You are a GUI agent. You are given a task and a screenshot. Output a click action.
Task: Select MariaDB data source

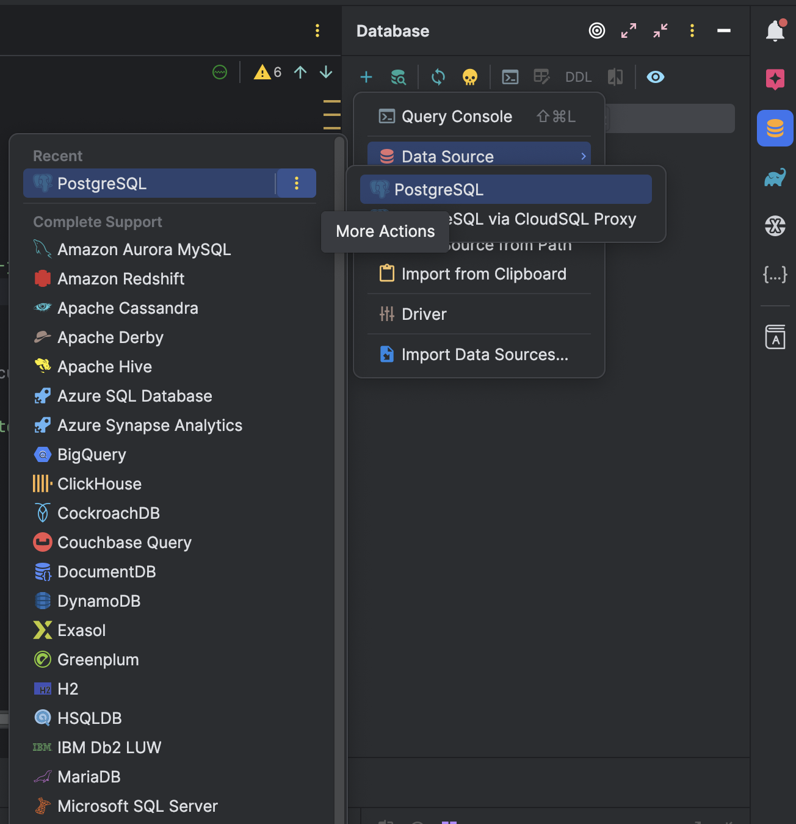pyautogui.click(x=170, y=777)
